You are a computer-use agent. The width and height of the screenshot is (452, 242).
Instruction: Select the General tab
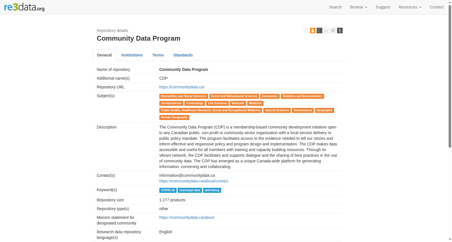point(105,55)
